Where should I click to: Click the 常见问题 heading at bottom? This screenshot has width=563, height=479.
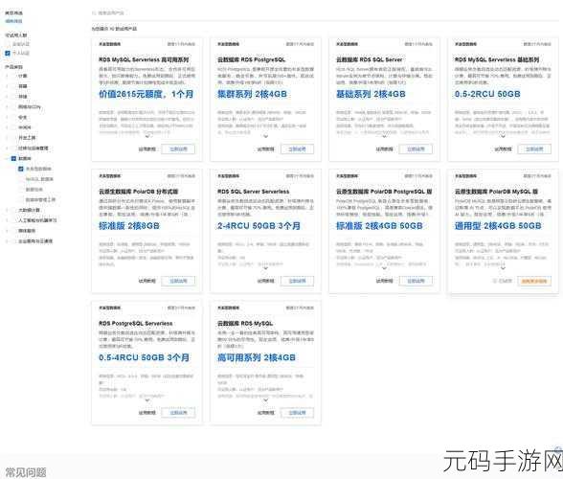(26, 472)
